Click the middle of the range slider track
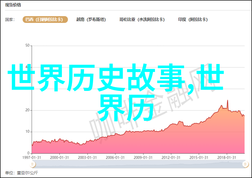 pos(138,164)
